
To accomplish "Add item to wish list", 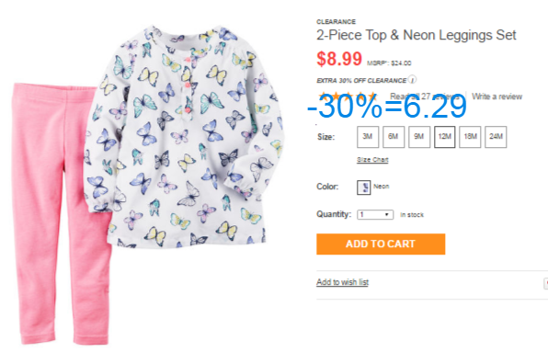I will click(x=342, y=282).
